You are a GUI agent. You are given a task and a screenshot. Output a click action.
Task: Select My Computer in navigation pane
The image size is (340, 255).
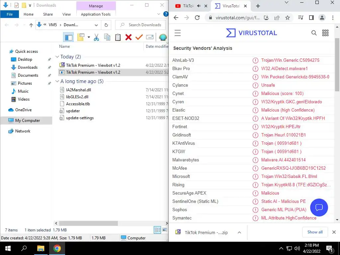click(x=27, y=120)
